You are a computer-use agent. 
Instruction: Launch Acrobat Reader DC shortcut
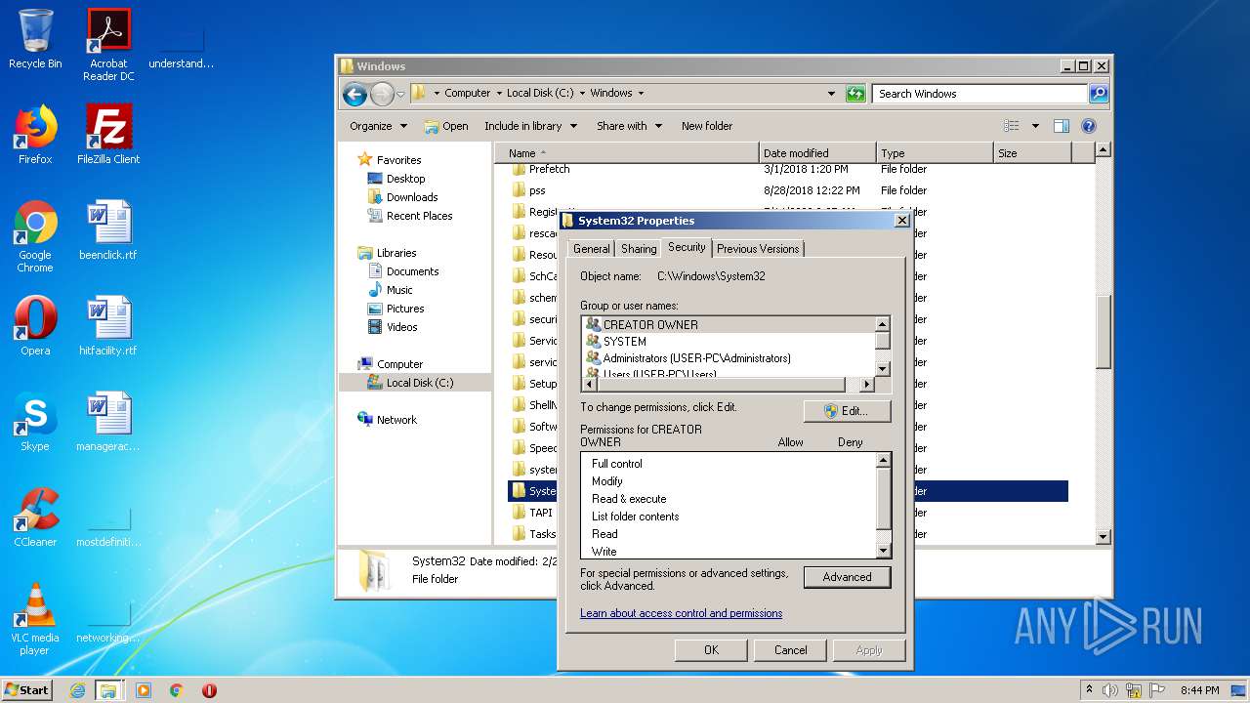coord(108,45)
